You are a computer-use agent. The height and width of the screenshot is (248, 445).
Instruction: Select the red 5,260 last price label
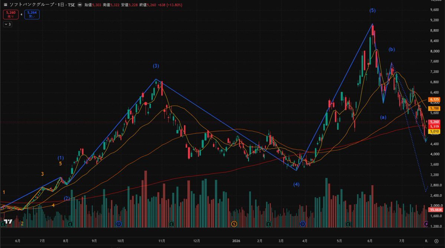[435, 122]
